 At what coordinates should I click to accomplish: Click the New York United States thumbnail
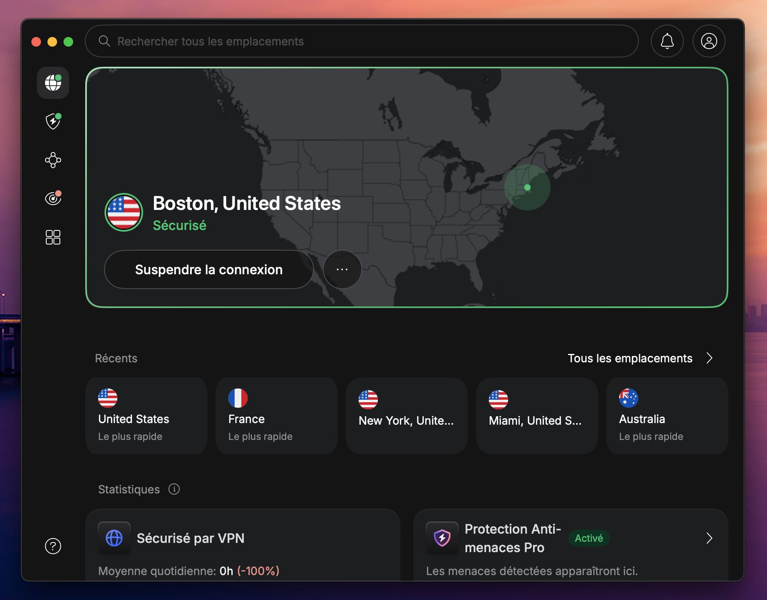point(406,416)
